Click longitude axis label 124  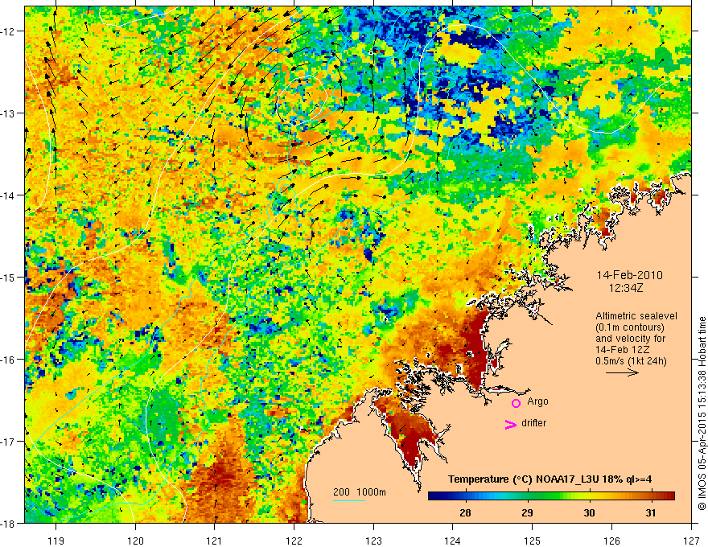point(453,541)
